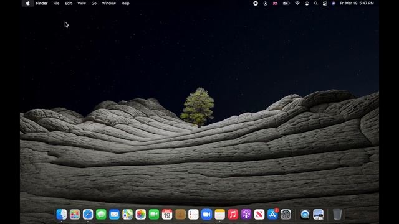Open Calendar showing 19 in Dock
The image size is (399, 224).
tap(167, 214)
